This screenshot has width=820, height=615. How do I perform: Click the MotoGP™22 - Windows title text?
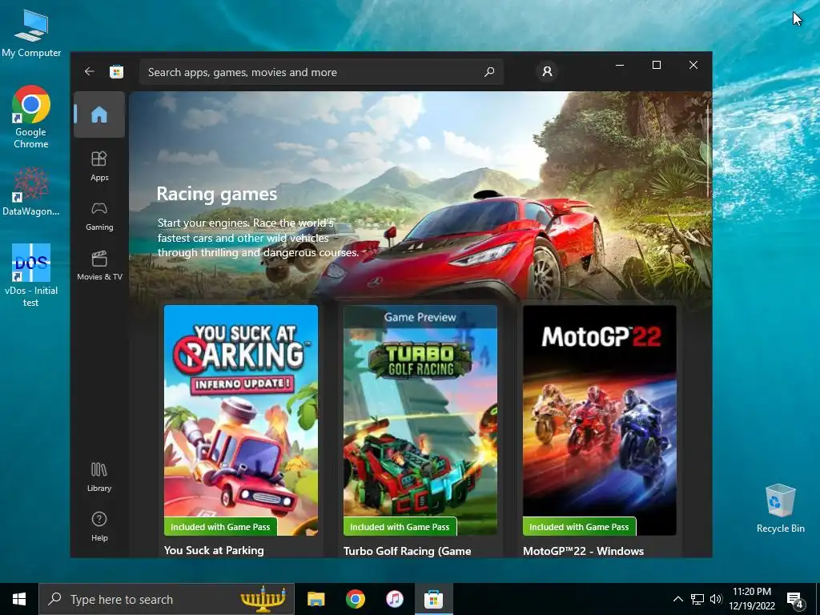point(583,551)
